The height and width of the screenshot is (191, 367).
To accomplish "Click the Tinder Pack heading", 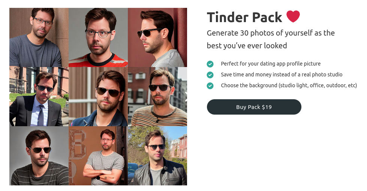I will [244, 17].
